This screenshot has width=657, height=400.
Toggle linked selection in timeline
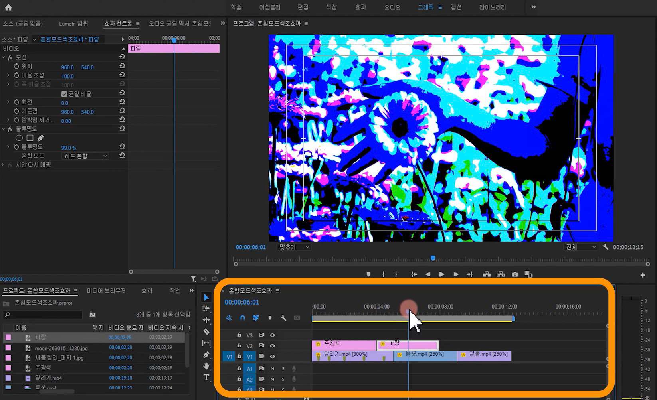[x=256, y=318]
